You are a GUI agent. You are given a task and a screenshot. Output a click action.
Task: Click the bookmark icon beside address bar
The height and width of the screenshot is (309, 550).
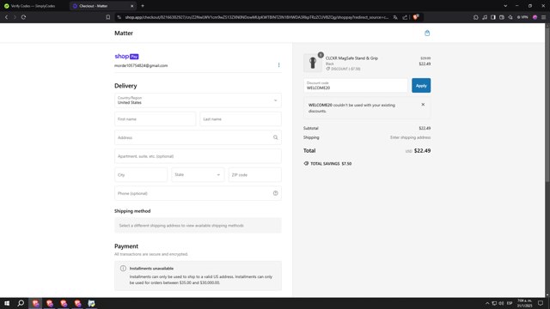tap(108, 17)
